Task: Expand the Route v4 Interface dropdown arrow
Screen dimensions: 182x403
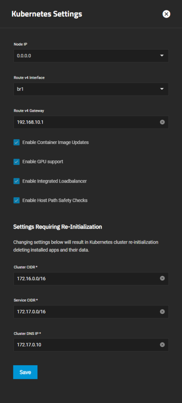Action: pyautogui.click(x=162, y=89)
